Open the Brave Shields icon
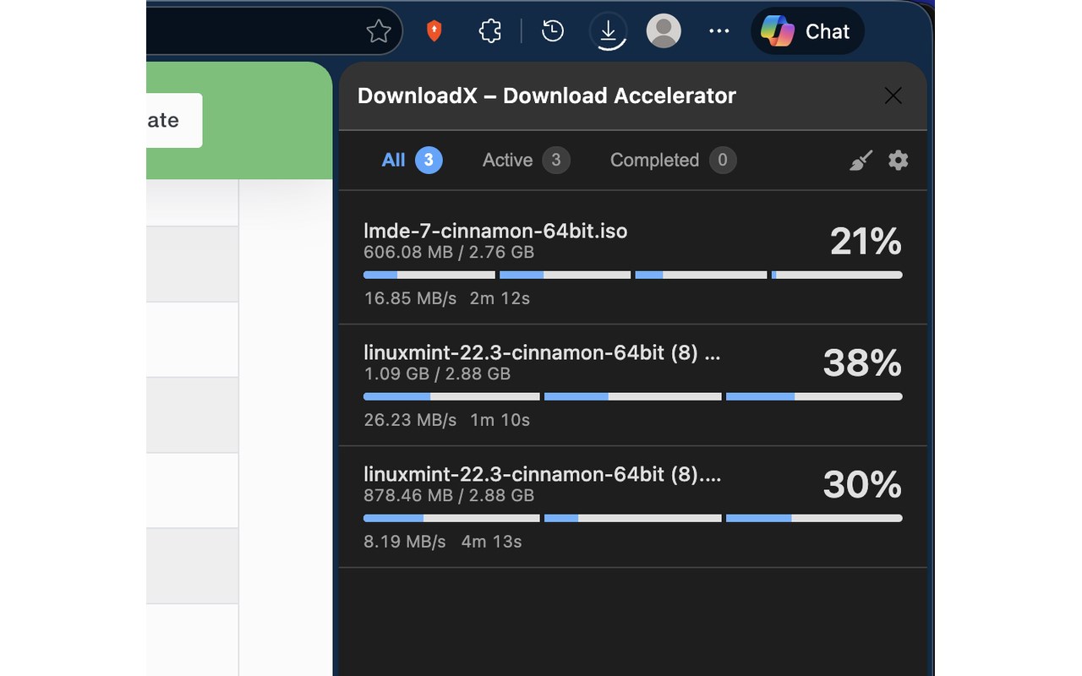 434,32
